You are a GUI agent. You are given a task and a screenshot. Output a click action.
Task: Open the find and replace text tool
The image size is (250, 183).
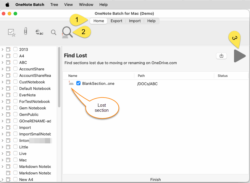click(x=39, y=32)
